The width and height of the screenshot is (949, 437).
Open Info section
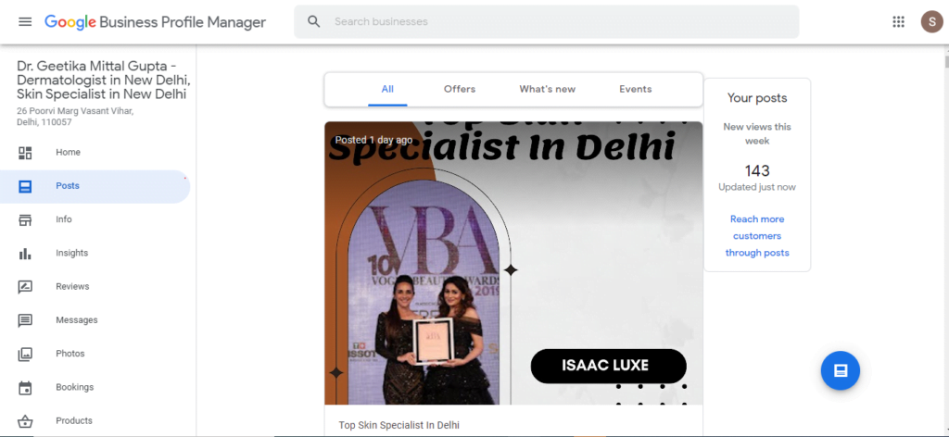tap(64, 219)
